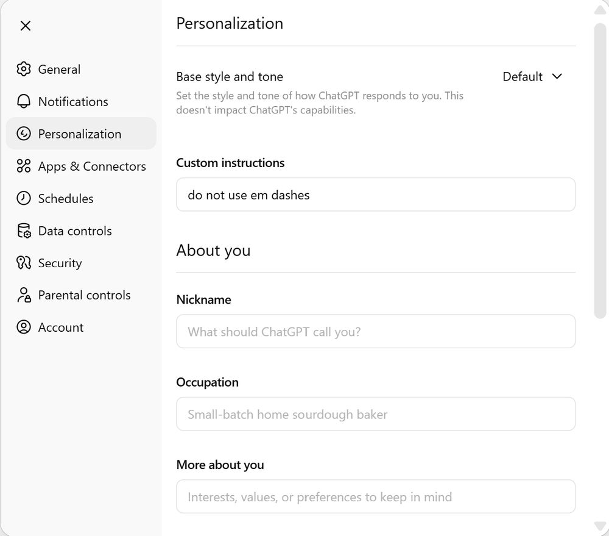Click the Notifications bell icon
Viewport: 609px width, 536px height.
[x=24, y=101]
